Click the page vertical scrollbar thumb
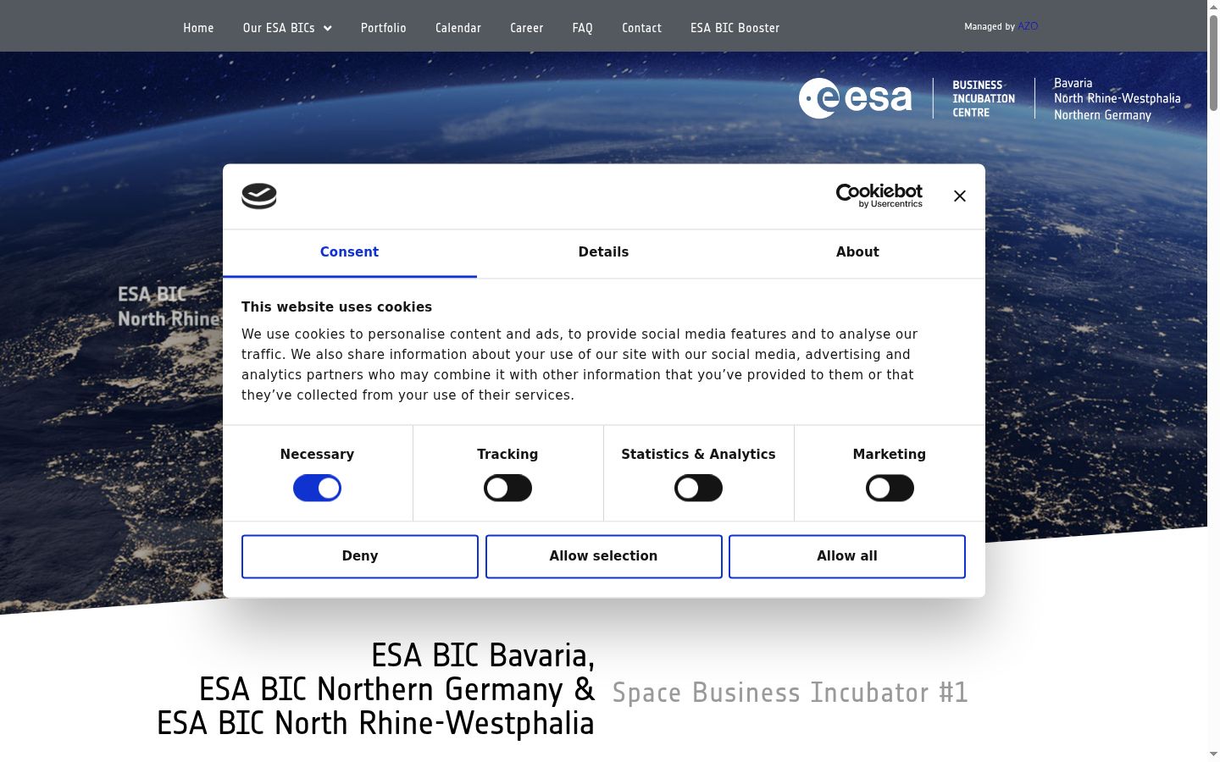Viewport: 1220px width, 762px height. 1213,63
